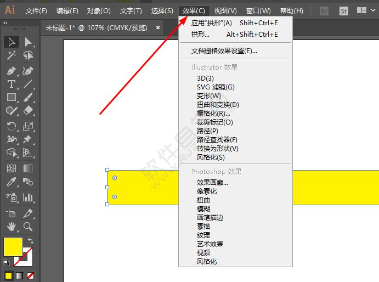Select the Selection tool (black arrow)
The height and width of the screenshot is (282, 379).
12,42
